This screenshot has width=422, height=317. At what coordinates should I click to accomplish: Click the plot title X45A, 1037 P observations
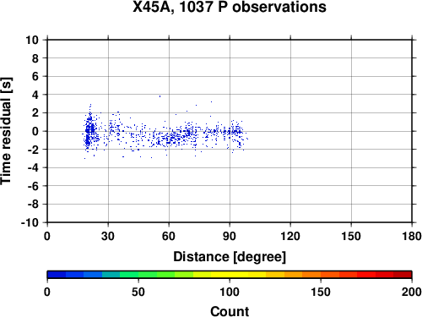point(230,7)
